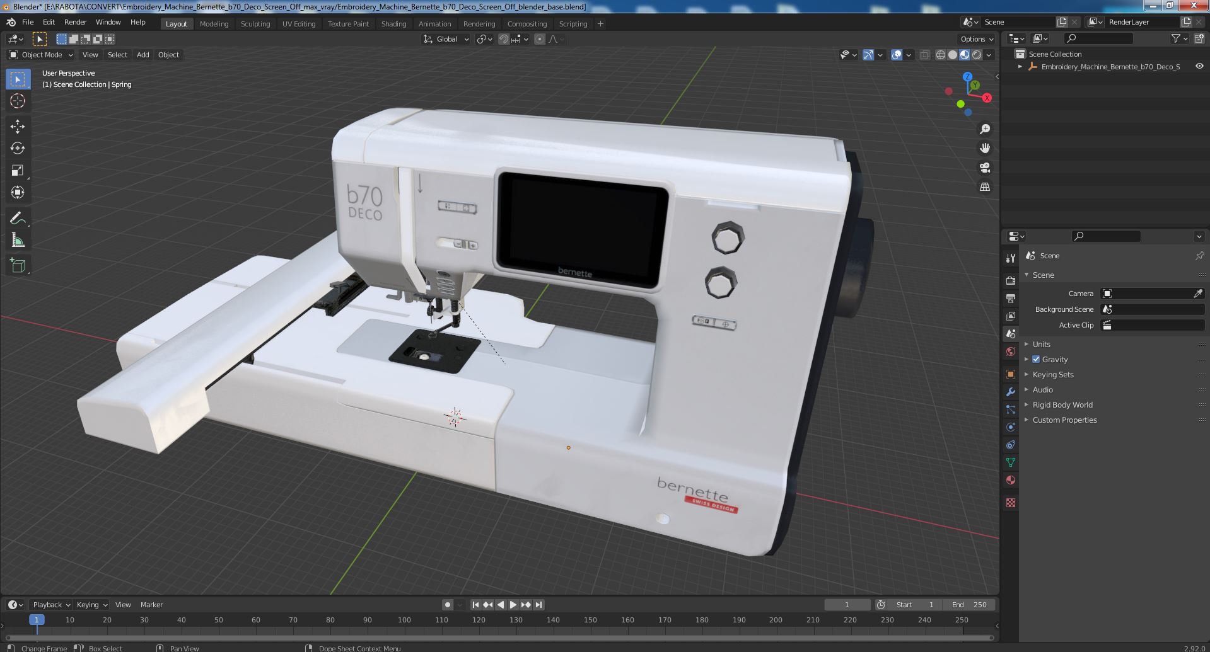Screen dimensions: 1210x652
Task: Open Render properties tab
Action: pyautogui.click(x=1011, y=280)
